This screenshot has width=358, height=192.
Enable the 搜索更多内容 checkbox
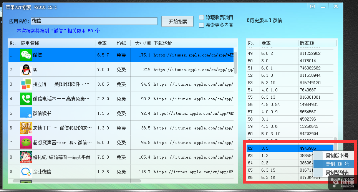201,25
